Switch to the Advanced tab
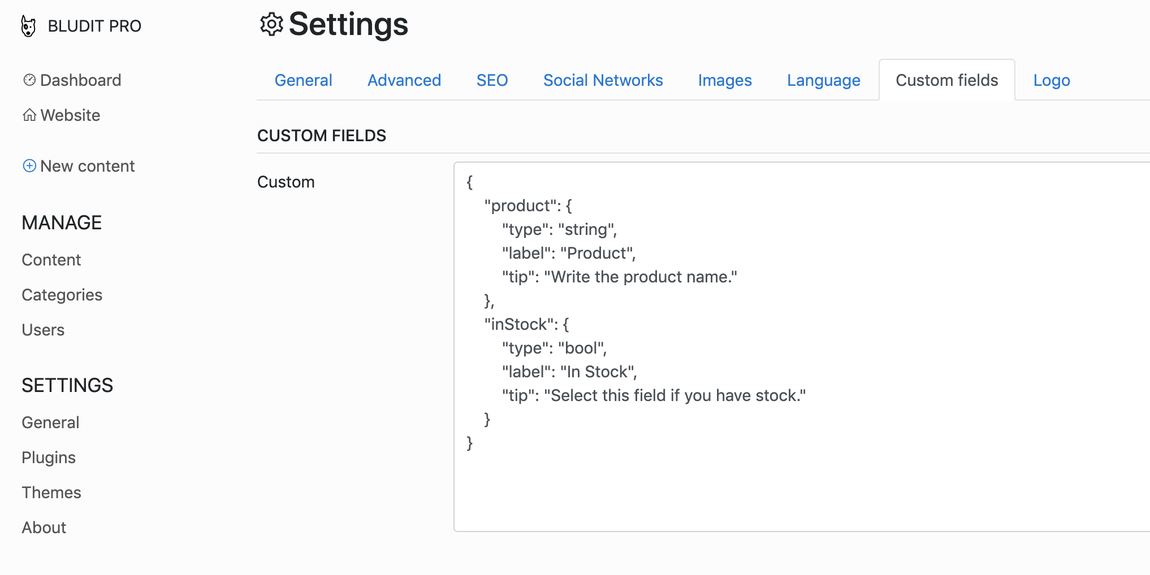1150x575 pixels. [404, 80]
